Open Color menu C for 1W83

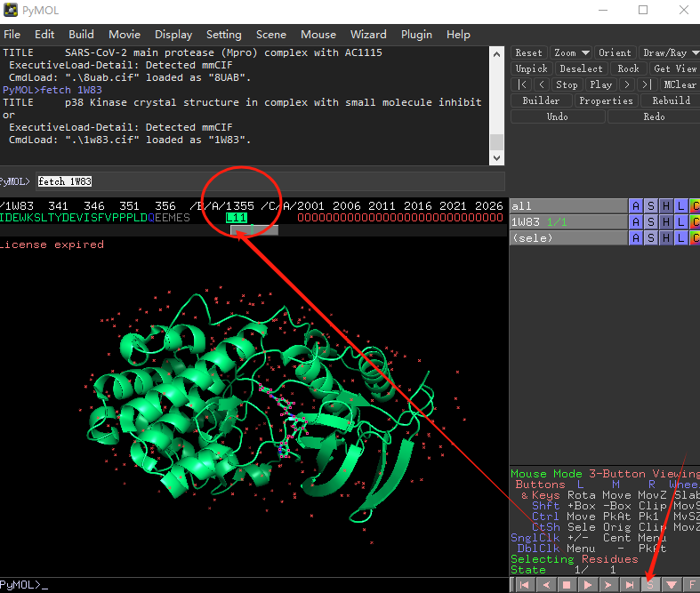point(695,222)
